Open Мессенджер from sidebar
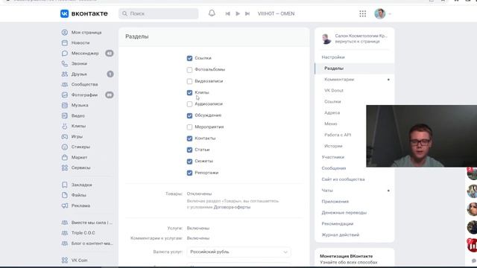 pyautogui.click(x=85, y=53)
